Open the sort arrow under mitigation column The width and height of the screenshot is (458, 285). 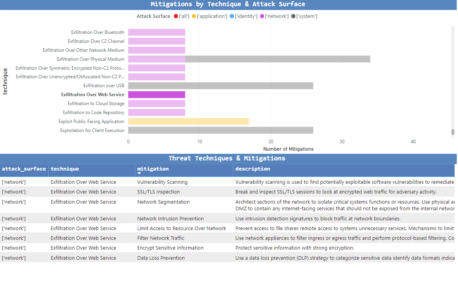[139, 173]
